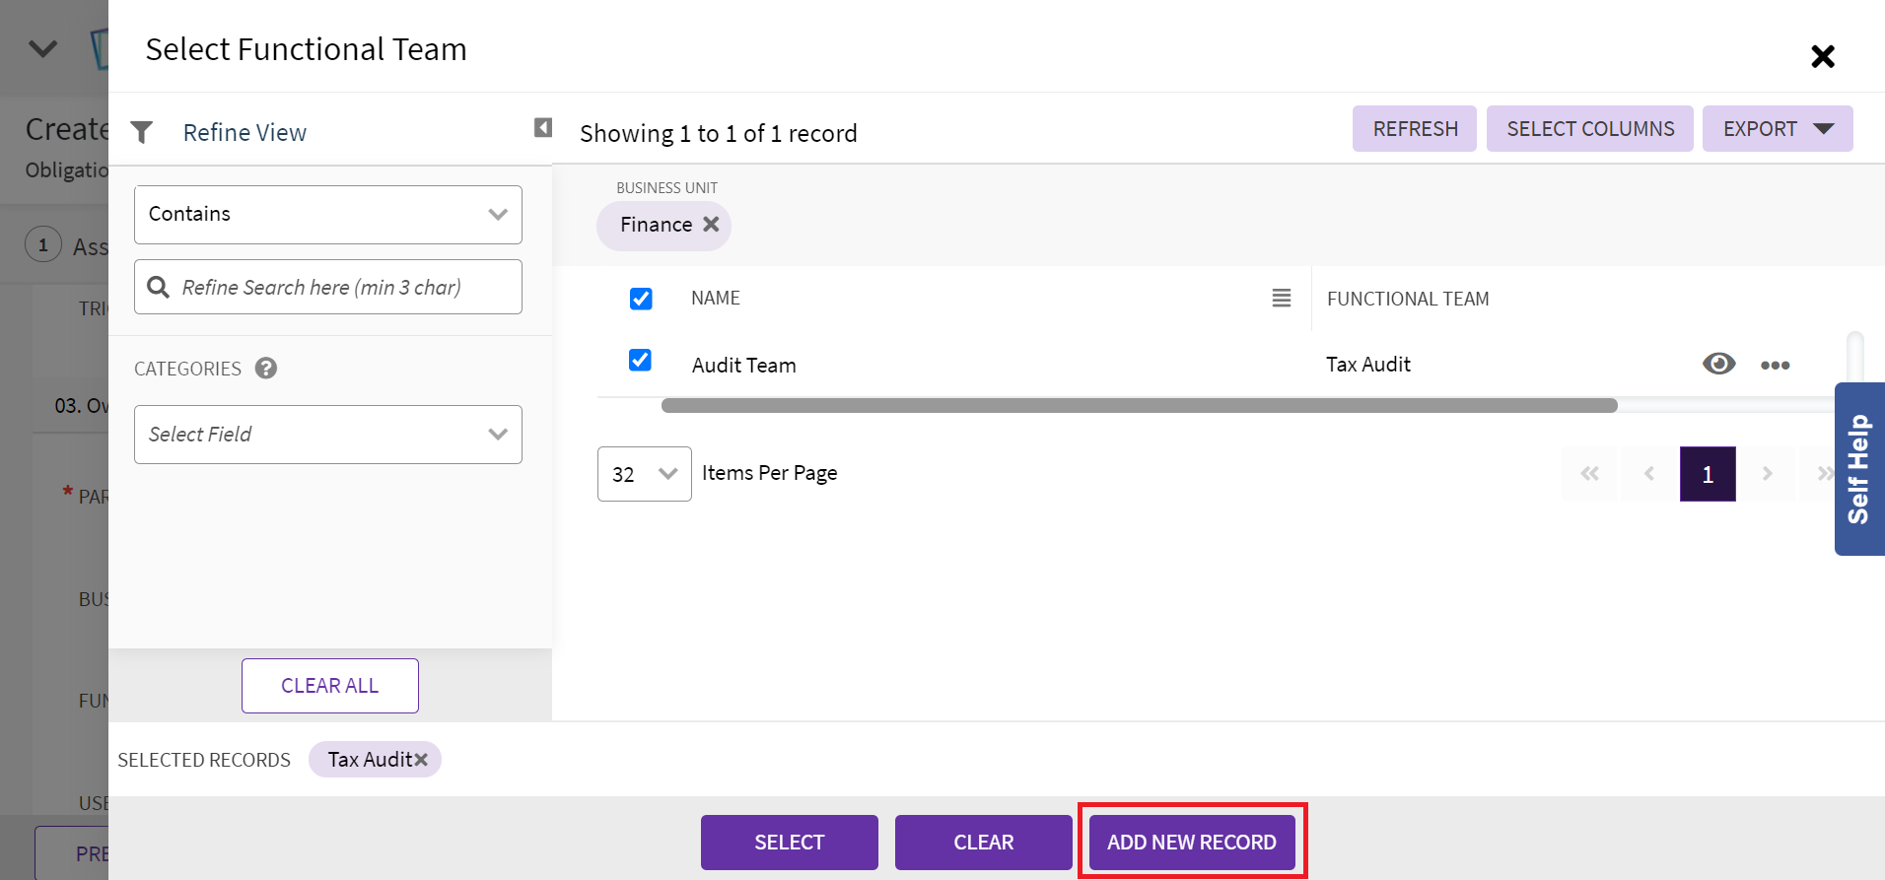The width and height of the screenshot is (1885, 880).
Task: Remove the Finance business unit filter chip
Action: click(711, 225)
